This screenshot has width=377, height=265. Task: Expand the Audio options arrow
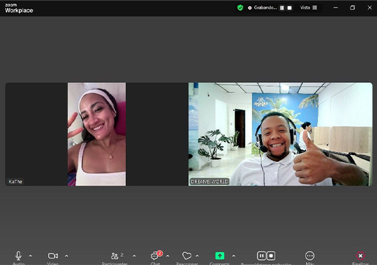pos(31,256)
